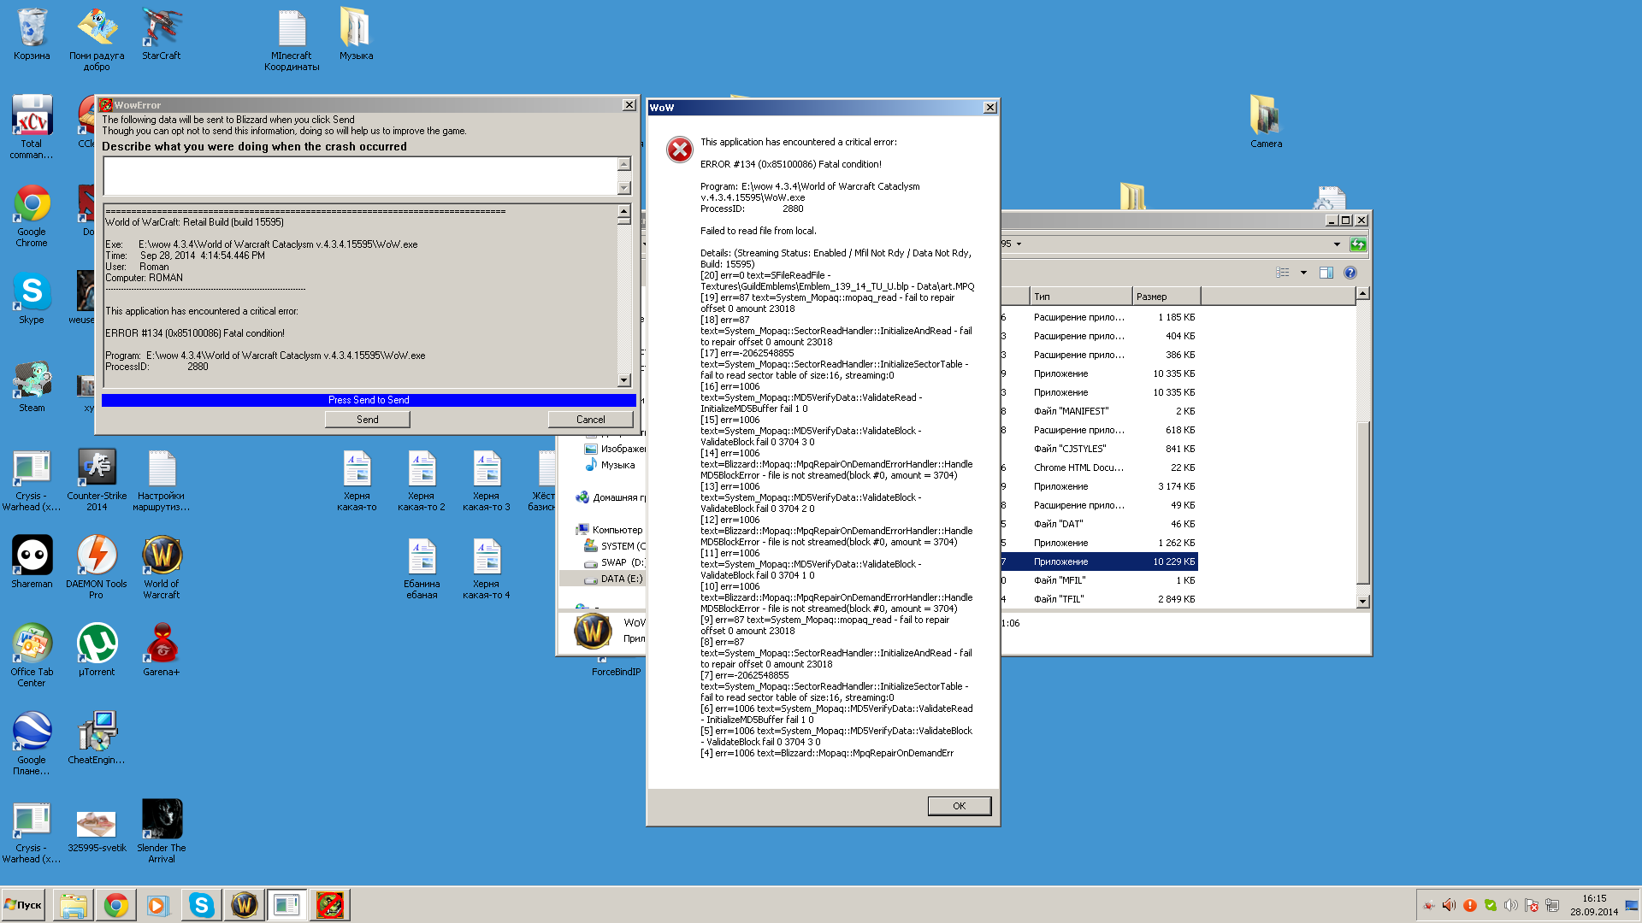This screenshot has width=1642, height=923.
Task: Open Chrome from taskbar
Action: click(116, 905)
